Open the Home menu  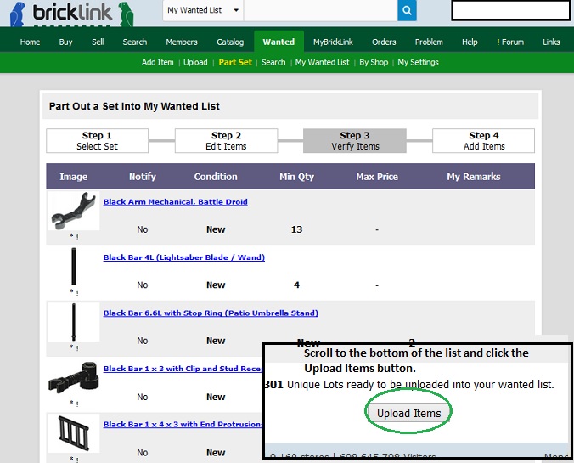point(30,42)
